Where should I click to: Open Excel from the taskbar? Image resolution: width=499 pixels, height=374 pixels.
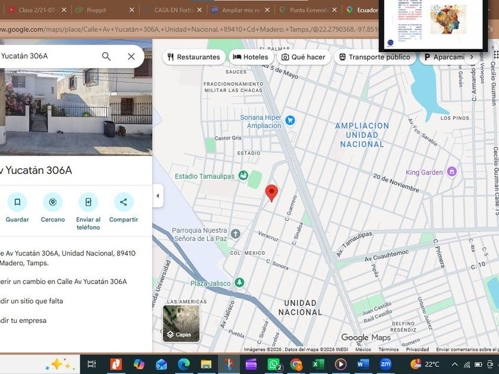point(318,364)
